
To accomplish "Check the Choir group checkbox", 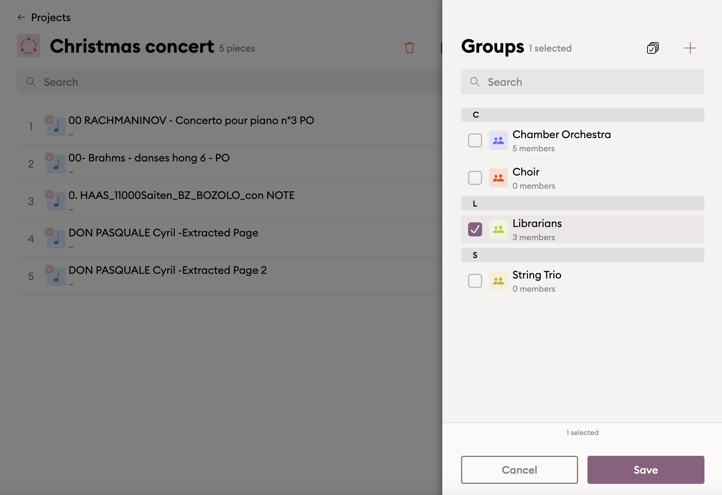I will 475,178.
